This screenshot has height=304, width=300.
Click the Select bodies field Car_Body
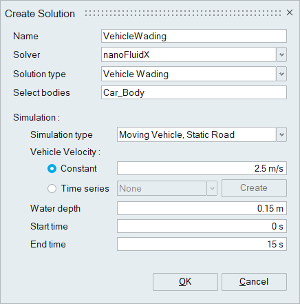point(194,92)
